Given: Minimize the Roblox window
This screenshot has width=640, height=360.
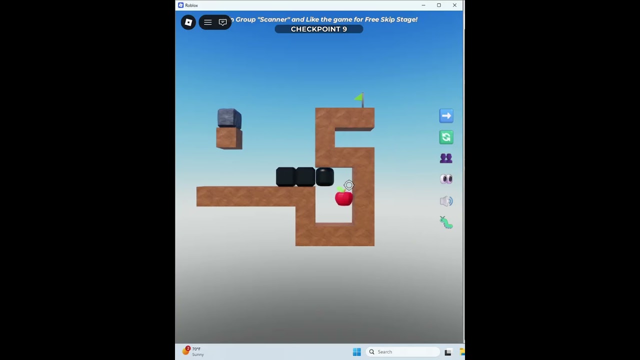Looking at the screenshot, I should [x=423, y=5].
